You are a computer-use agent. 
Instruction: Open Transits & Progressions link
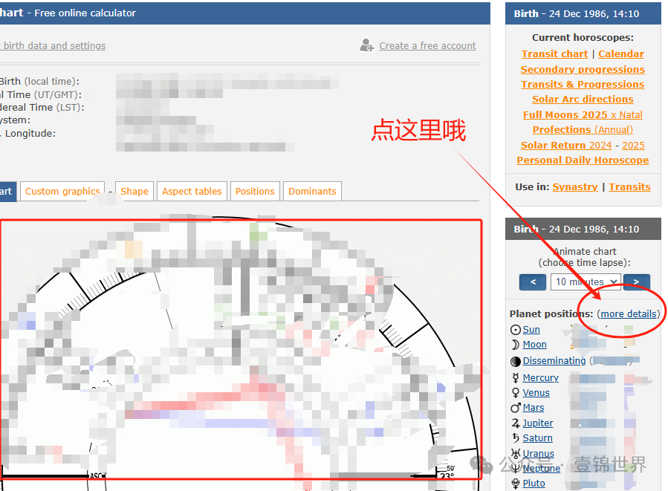pos(583,85)
